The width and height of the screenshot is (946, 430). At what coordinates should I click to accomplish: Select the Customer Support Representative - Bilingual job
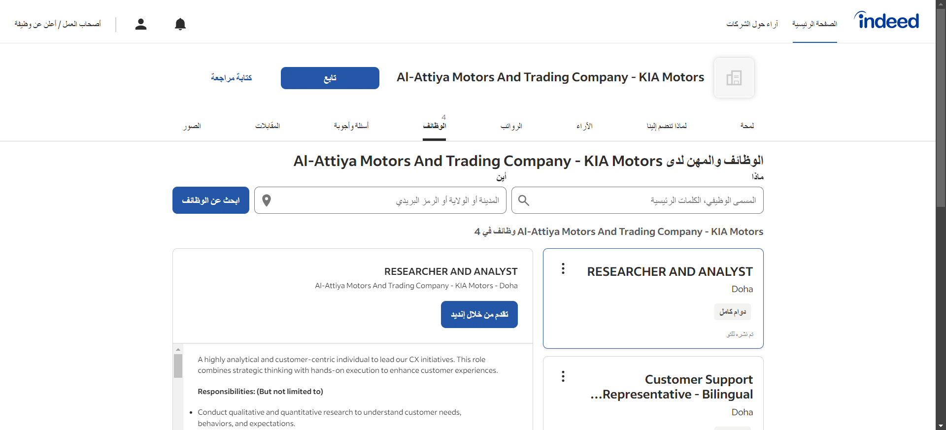pos(672,387)
